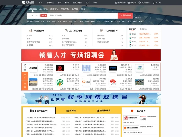Image resolution: width=182 pixels, height=137 pixels.
Task: Switch to 最新动态 tab
Action: pos(143,29)
